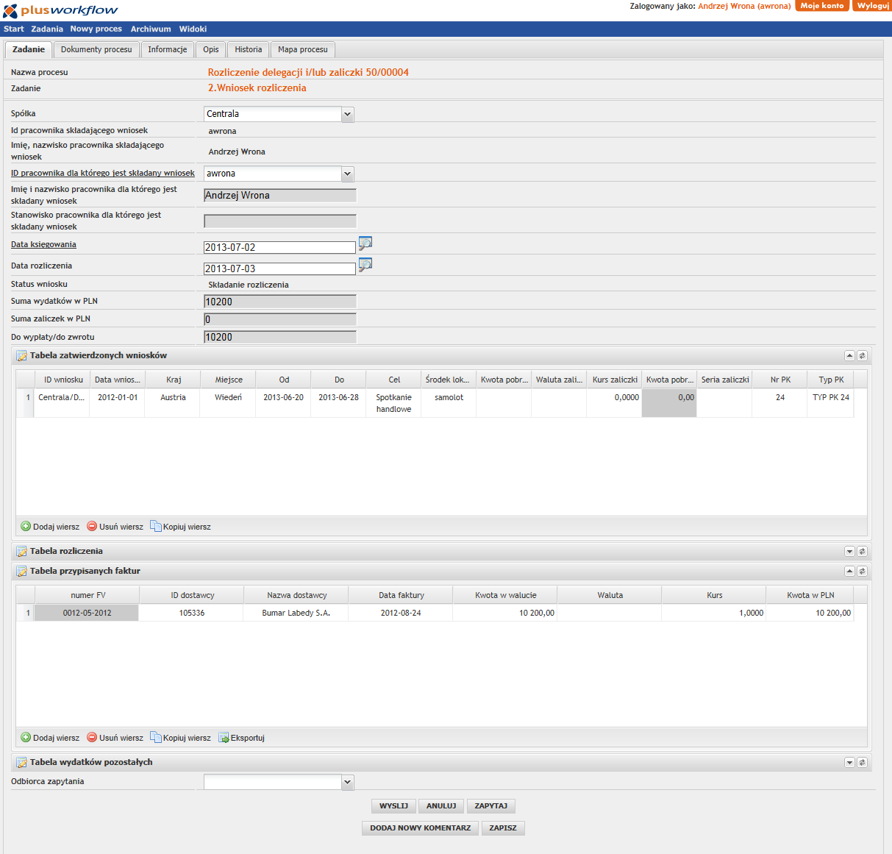This screenshot has height=854, width=892.
Task: Click Dodaj wiersz in approved requests table
Action: coord(50,527)
